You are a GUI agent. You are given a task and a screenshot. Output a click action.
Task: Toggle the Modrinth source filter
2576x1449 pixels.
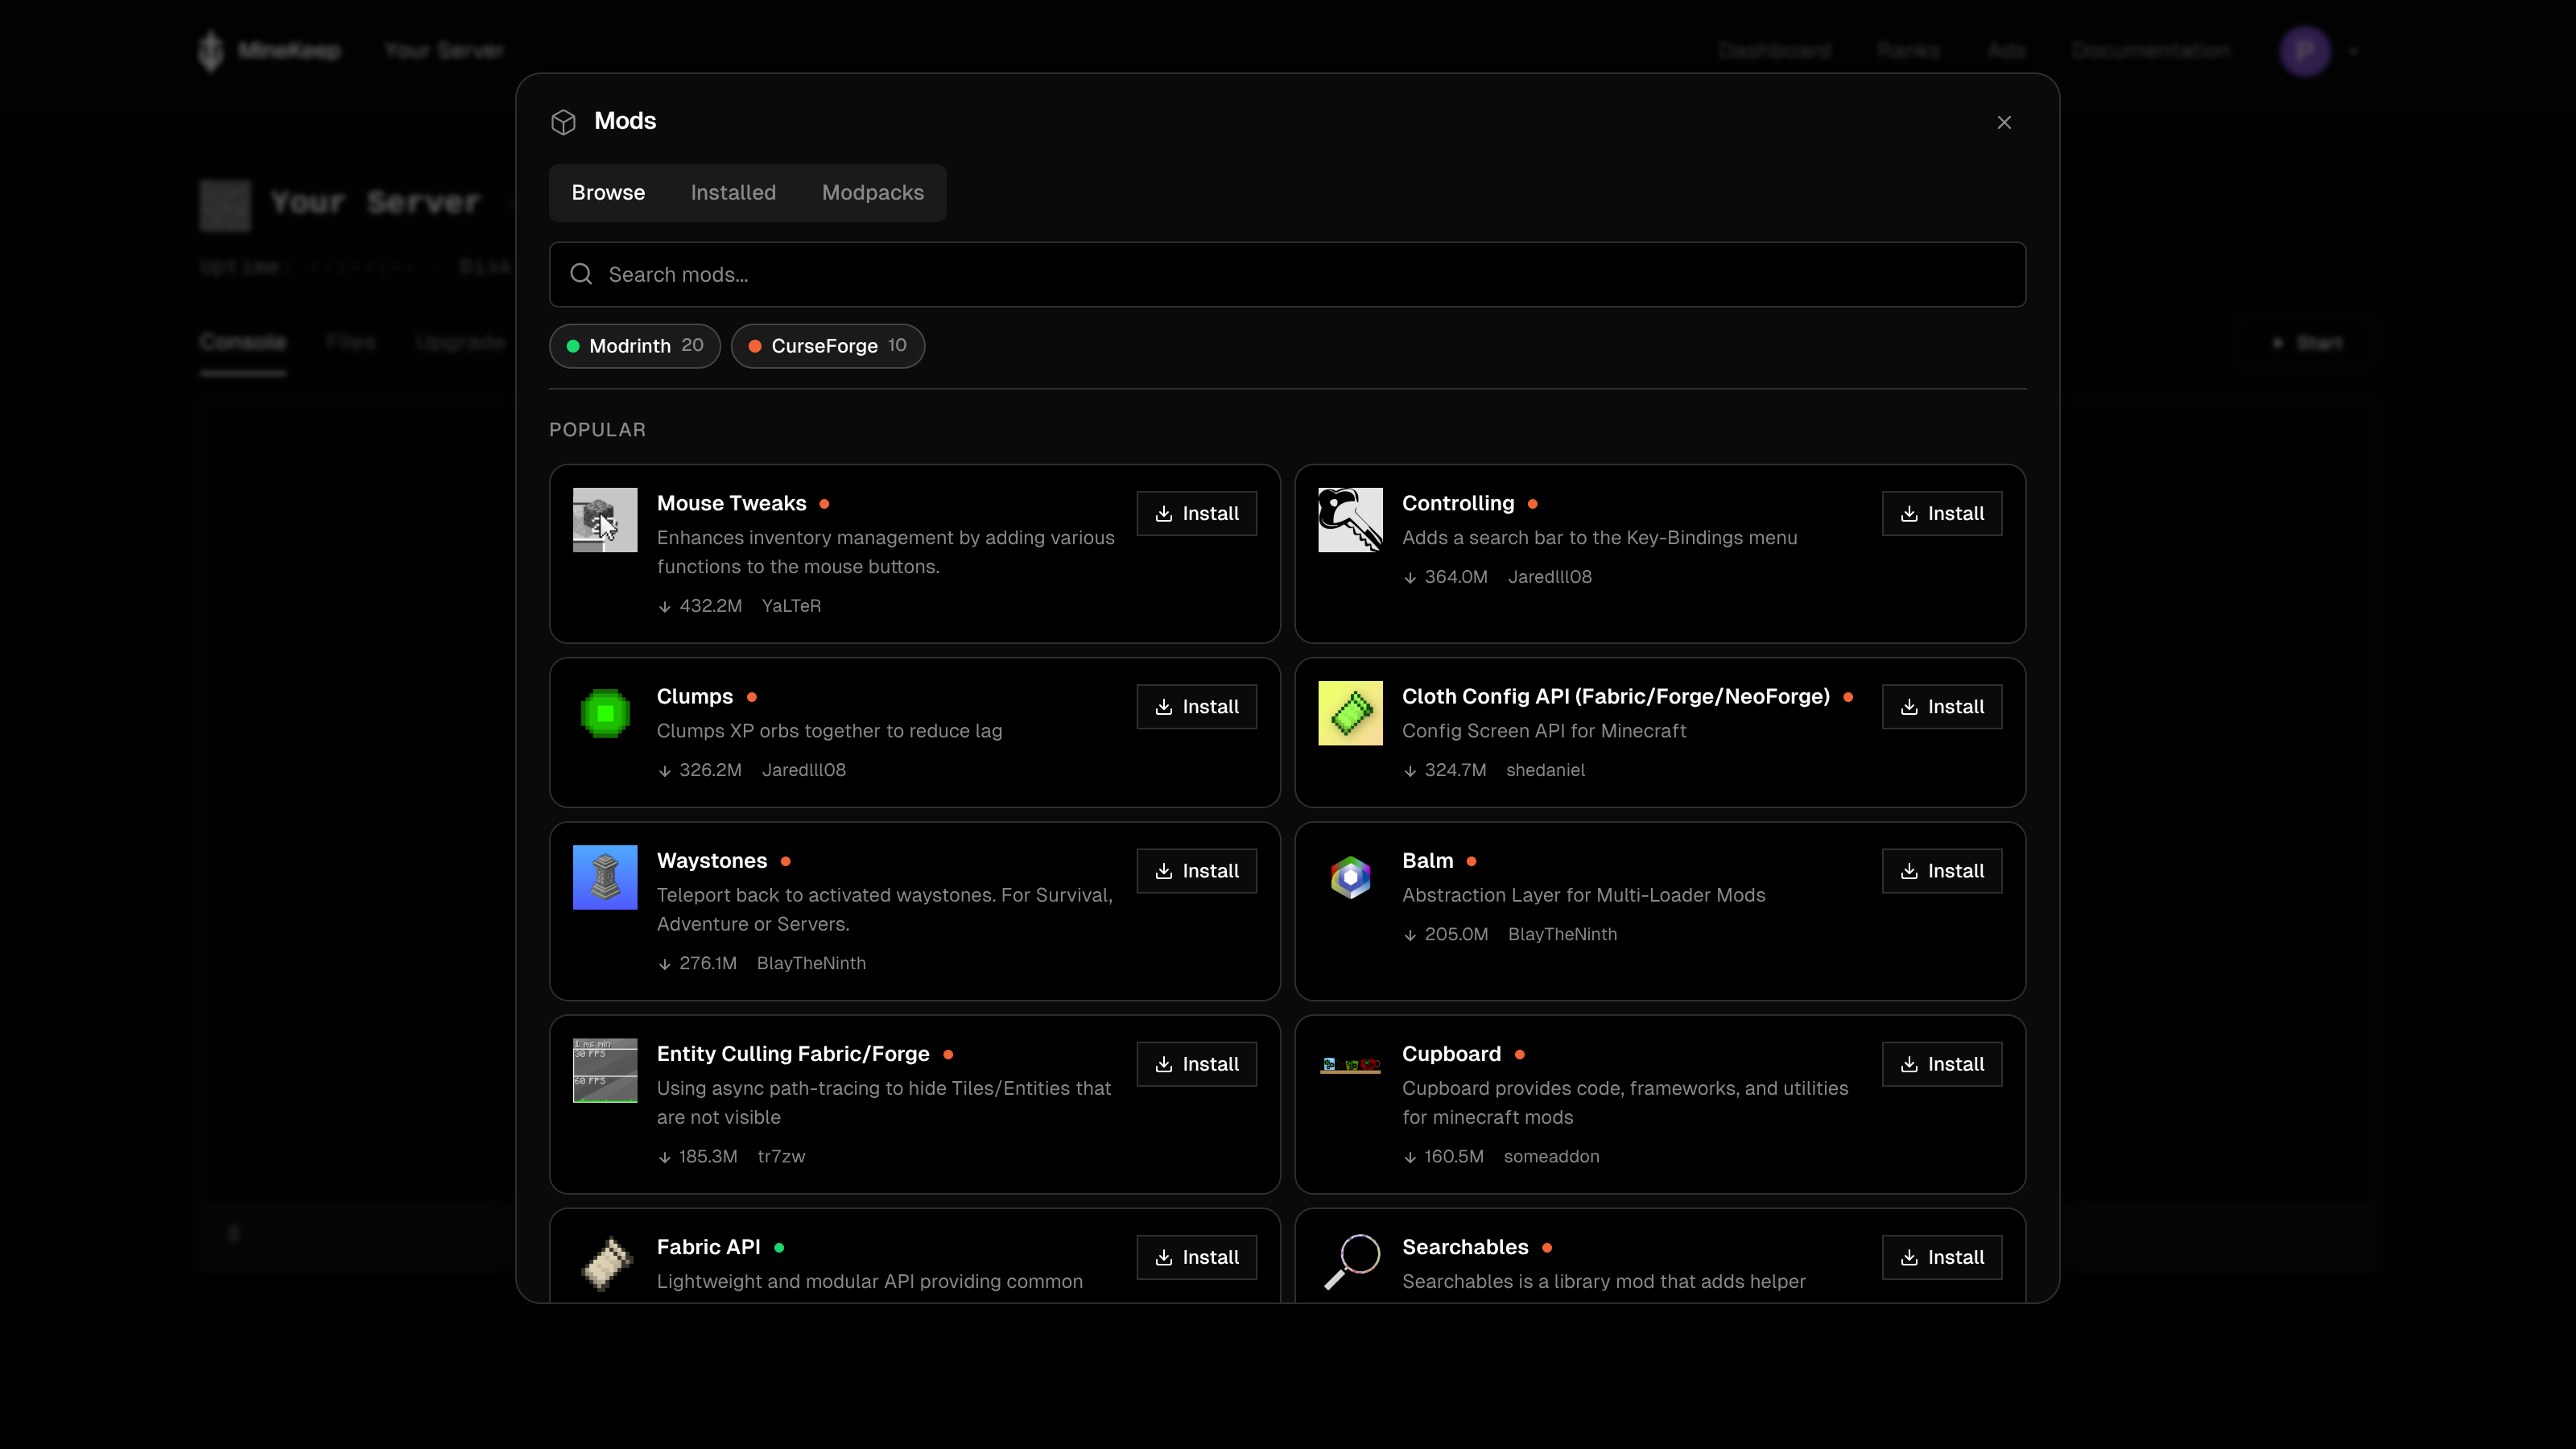point(634,346)
